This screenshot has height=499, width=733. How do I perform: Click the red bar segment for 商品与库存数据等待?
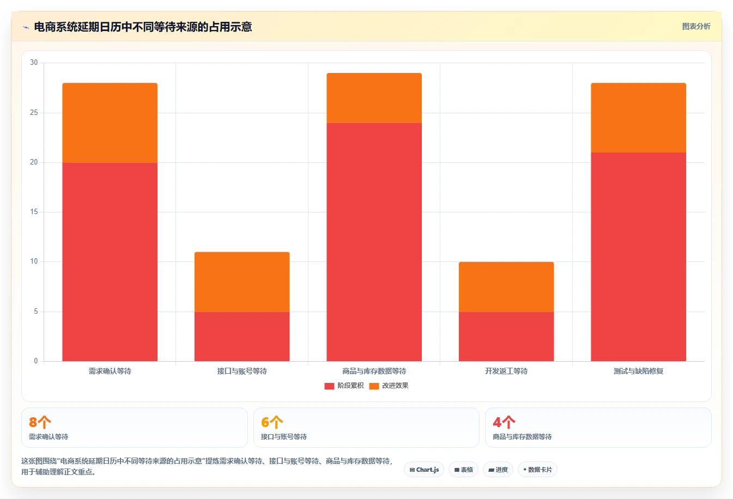pyautogui.click(x=374, y=242)
